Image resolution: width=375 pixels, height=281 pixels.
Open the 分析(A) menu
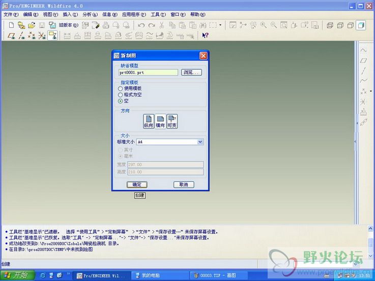click(x=90, y=15)
